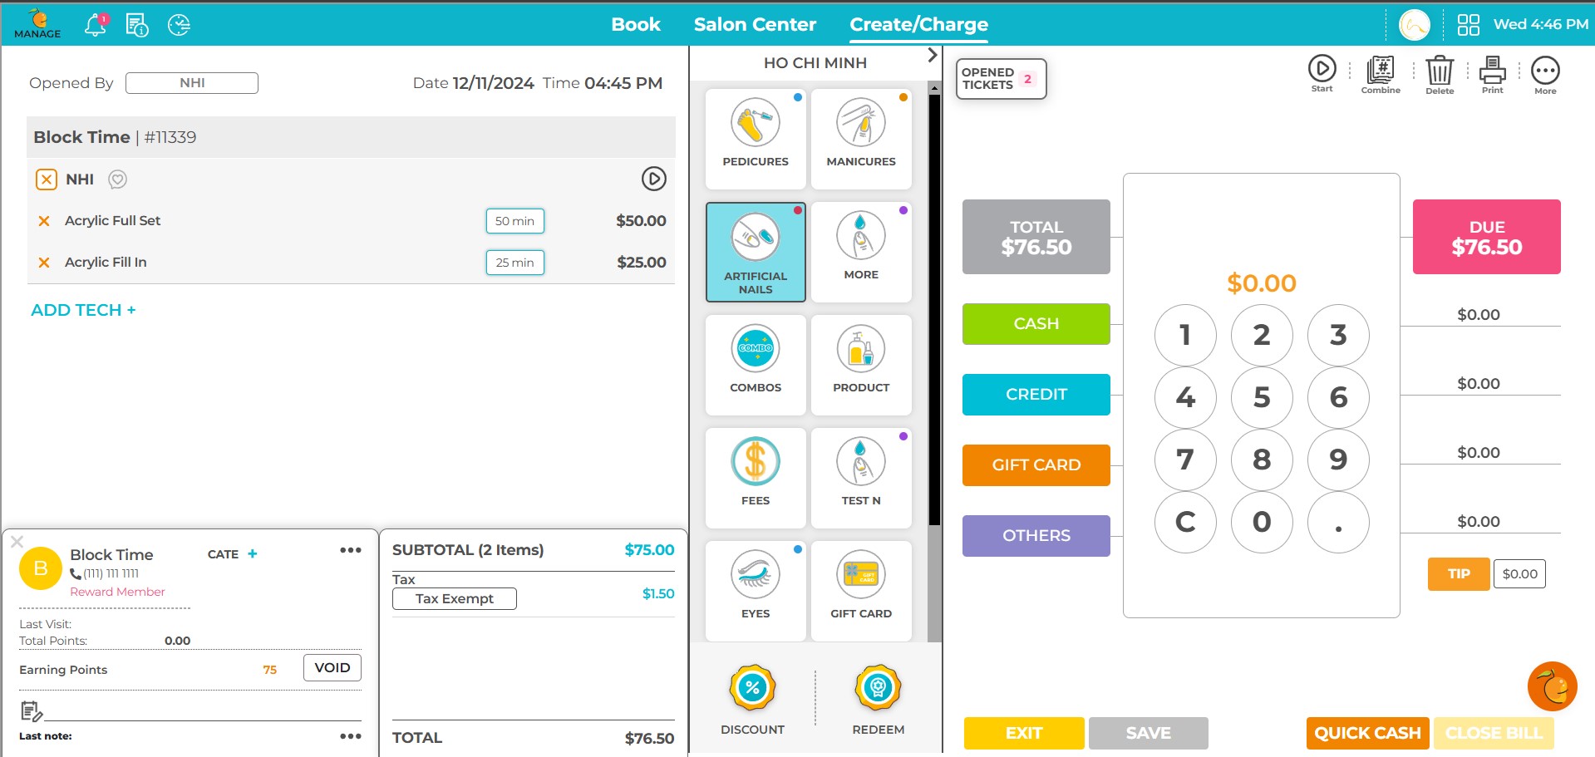Image resolution: width=1595 pixels, height=757 pixels.
Task: Switch to the Book tab
Action: [x=635, y=24]
